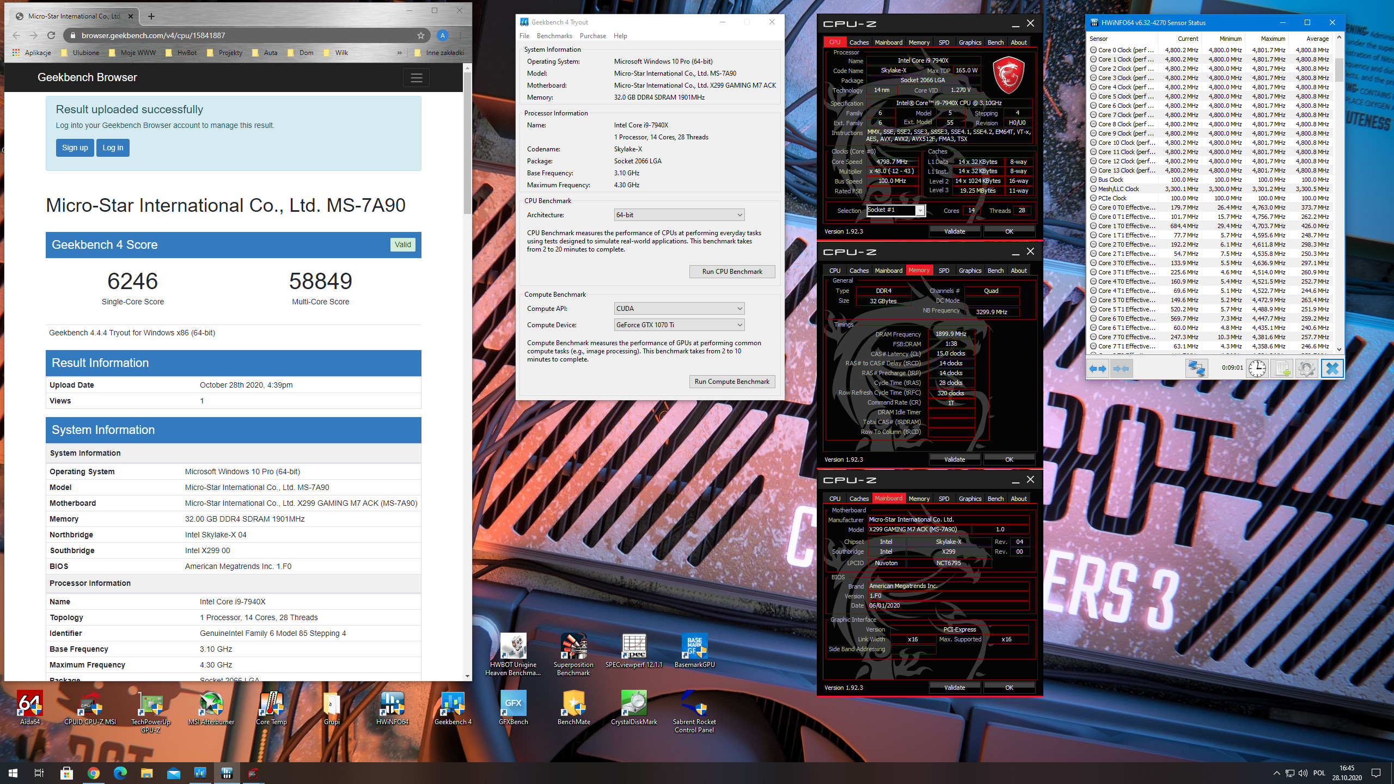
Task: Click the Run Compute Benchmark button
Action: coord(732,382)
